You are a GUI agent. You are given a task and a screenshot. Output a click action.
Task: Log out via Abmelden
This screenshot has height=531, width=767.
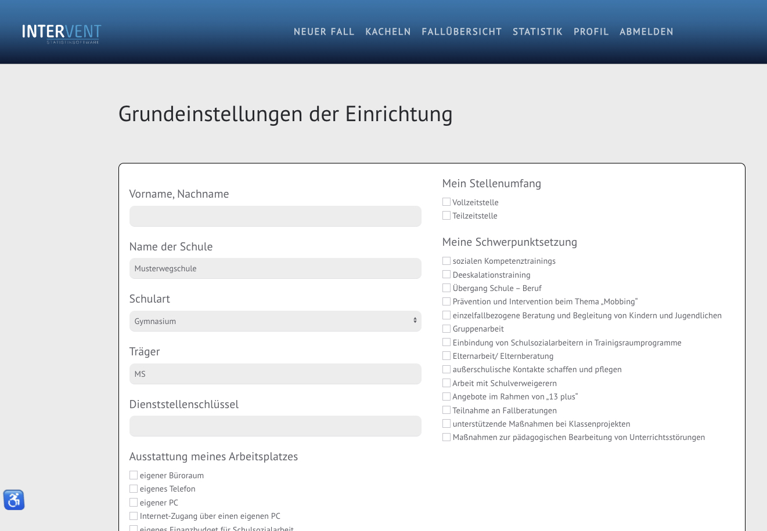pyautogui.click(x=646, y=32)
